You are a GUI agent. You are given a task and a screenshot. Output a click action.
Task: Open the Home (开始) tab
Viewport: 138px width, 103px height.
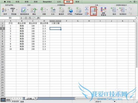click(x=7, y=2)
